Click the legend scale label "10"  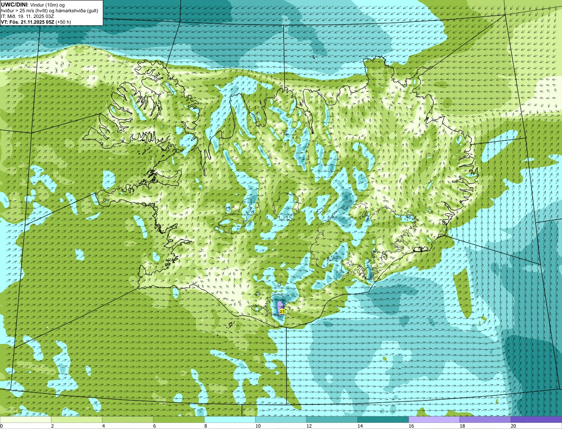258,426
